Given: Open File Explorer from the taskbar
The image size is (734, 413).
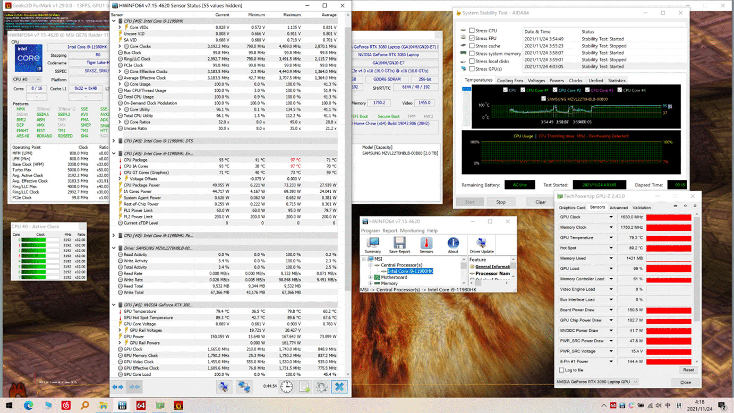Looking at the screenshot, I should (x=103, y=405).
